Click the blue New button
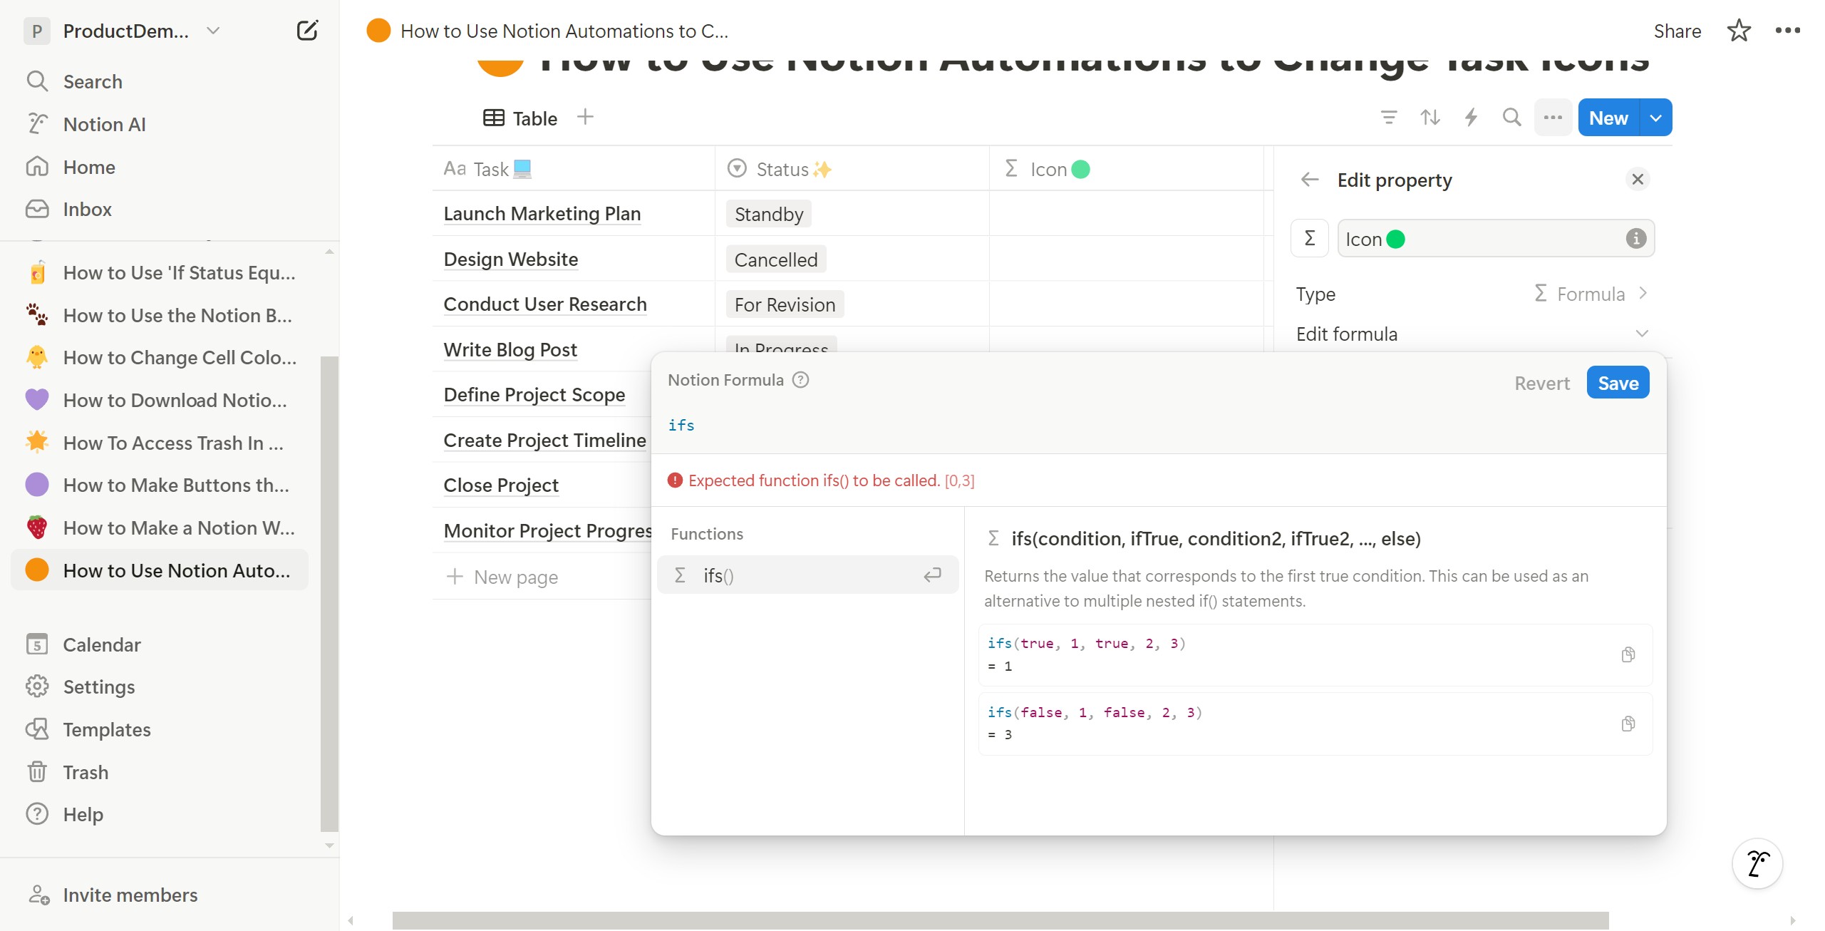Viewport: 1825px width, 931px height. tap(1608, 118)
